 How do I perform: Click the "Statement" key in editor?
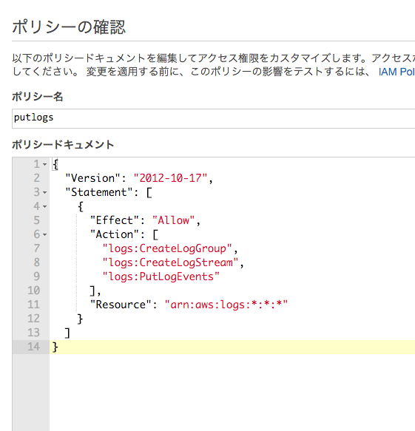click(99, 192)
